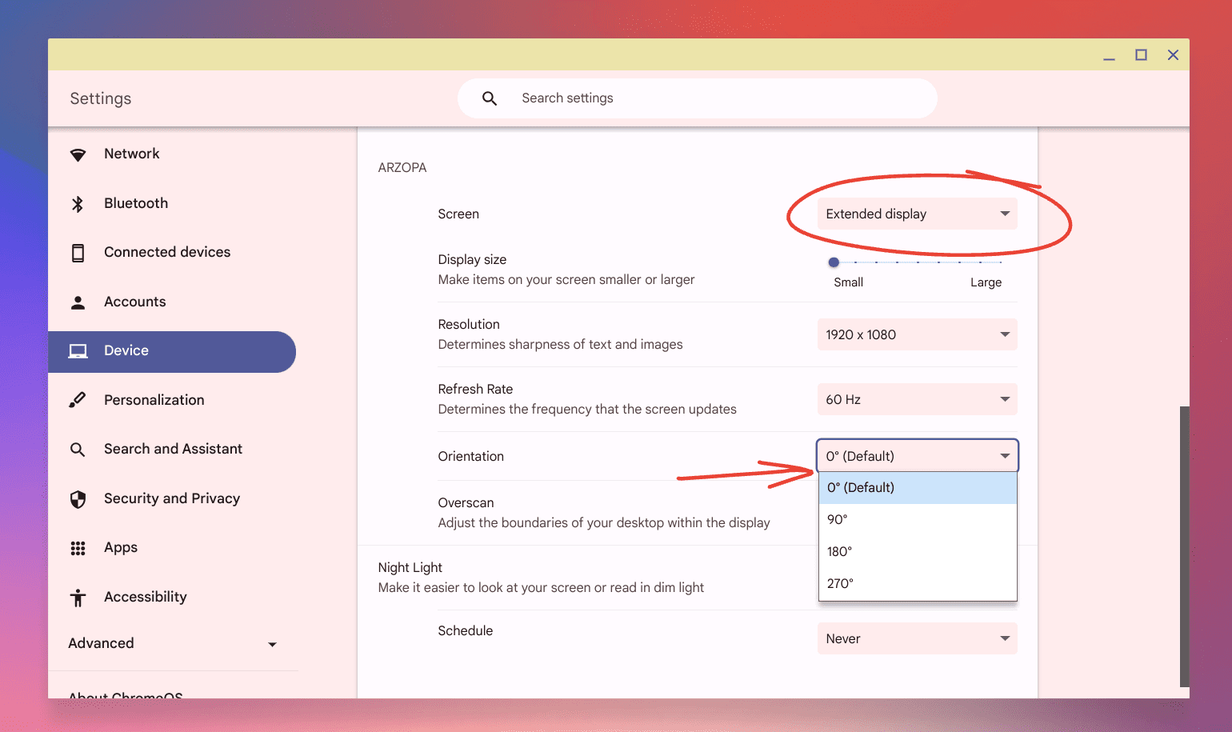
Task: Open the Screen Extended display dropdown
Action: (x=917, y=214)
